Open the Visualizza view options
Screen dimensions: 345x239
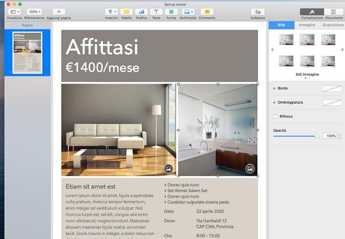click(x=15, y=12)
